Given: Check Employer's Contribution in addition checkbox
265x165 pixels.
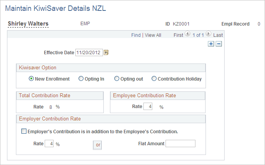Looking at the screenshot, I should [x=24, y=131].
